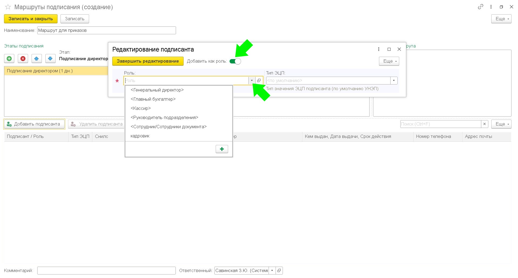Screen dimensions: 518x278
Task: Click 'Завершить редактирование' button
Action: 148,61
